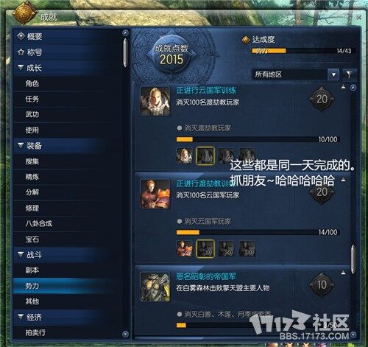Screen dimensions: 368x347
Task: Select the 云国军训练 achievement portrait icon
Action: pos(155,101)
